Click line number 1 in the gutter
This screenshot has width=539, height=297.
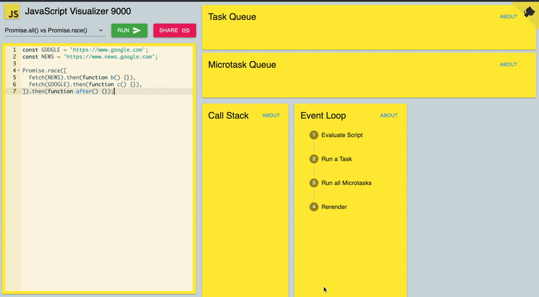15,50
